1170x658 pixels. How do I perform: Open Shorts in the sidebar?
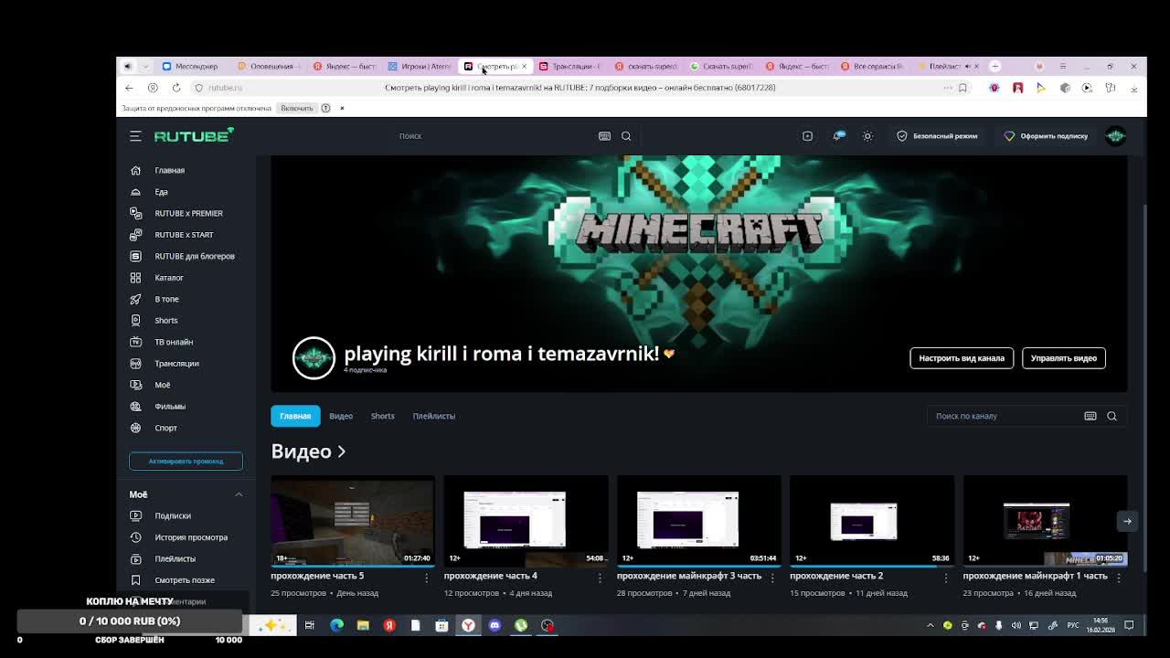point(166,321)
